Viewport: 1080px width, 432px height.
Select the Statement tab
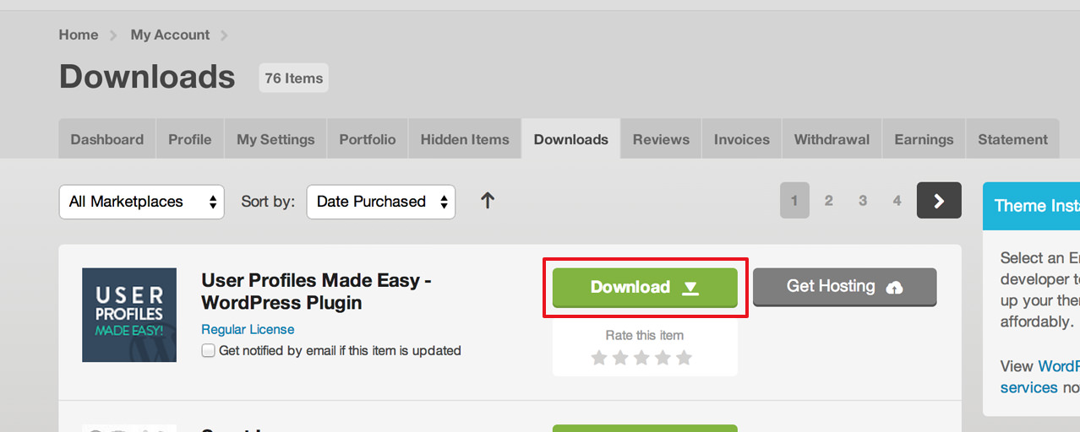(x=1012, y=139)
